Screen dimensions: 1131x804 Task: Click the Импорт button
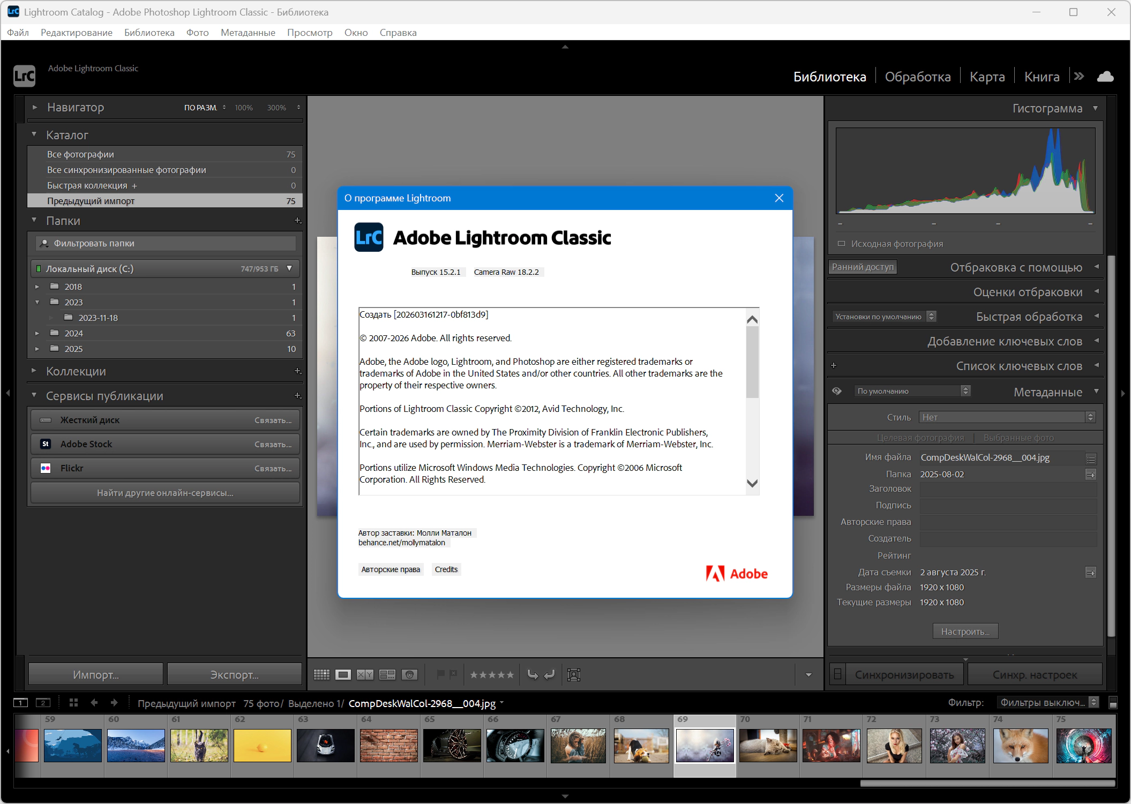coord(96,674)
